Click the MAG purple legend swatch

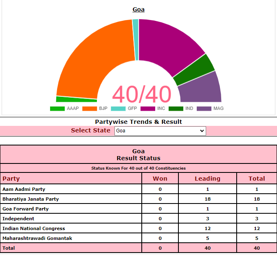204,108
